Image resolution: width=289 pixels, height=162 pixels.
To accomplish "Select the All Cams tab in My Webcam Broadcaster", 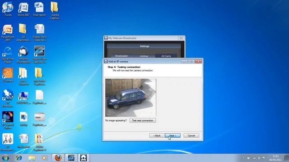I will coord(166,56).
